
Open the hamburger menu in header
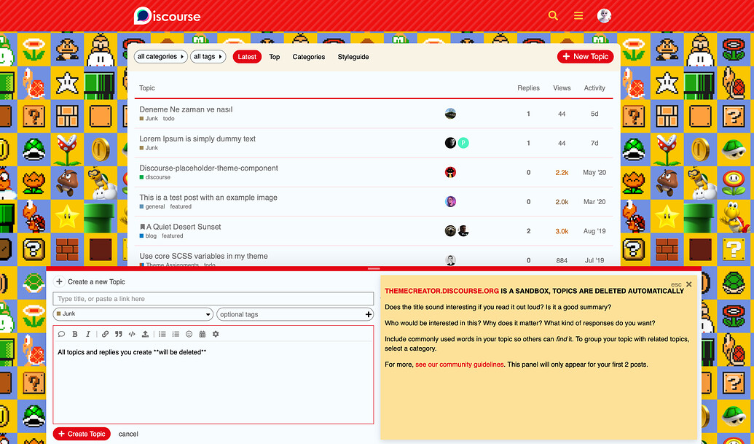click(578, 15)
